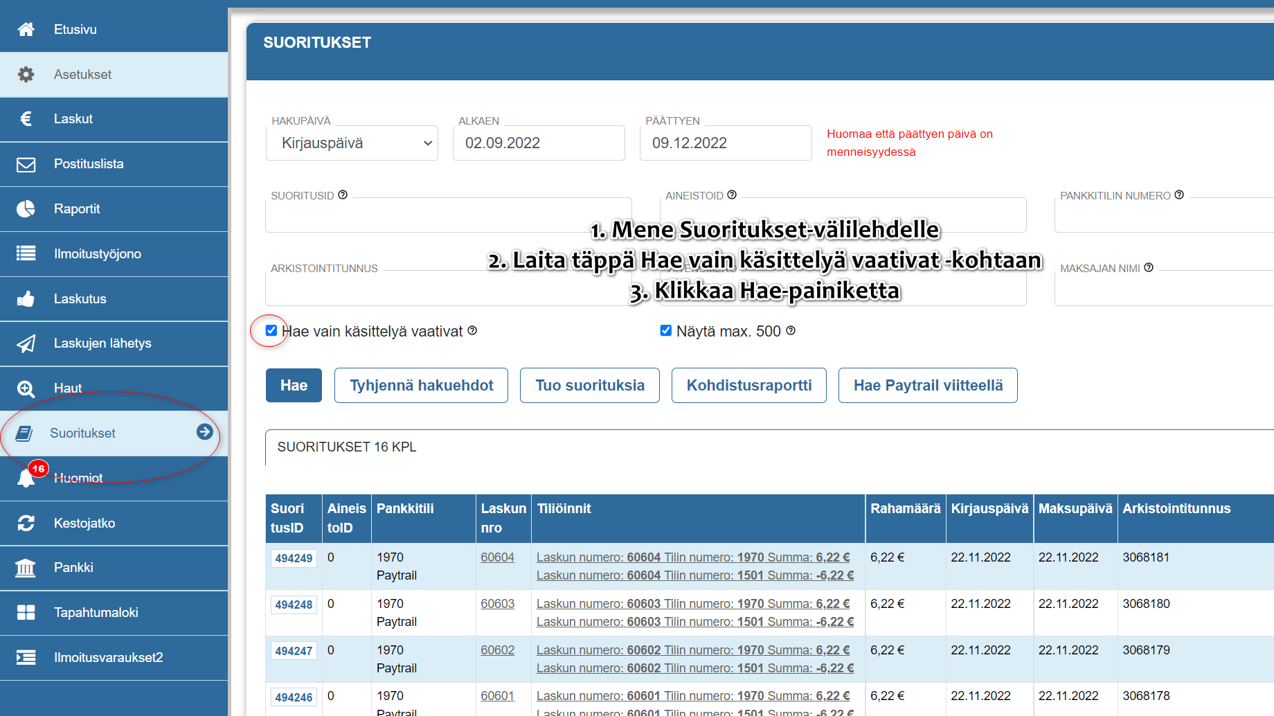The image size is (1274, 716).
Task: Click the PANKKITILIN NUMERO input field
Action: point(1164,215)
